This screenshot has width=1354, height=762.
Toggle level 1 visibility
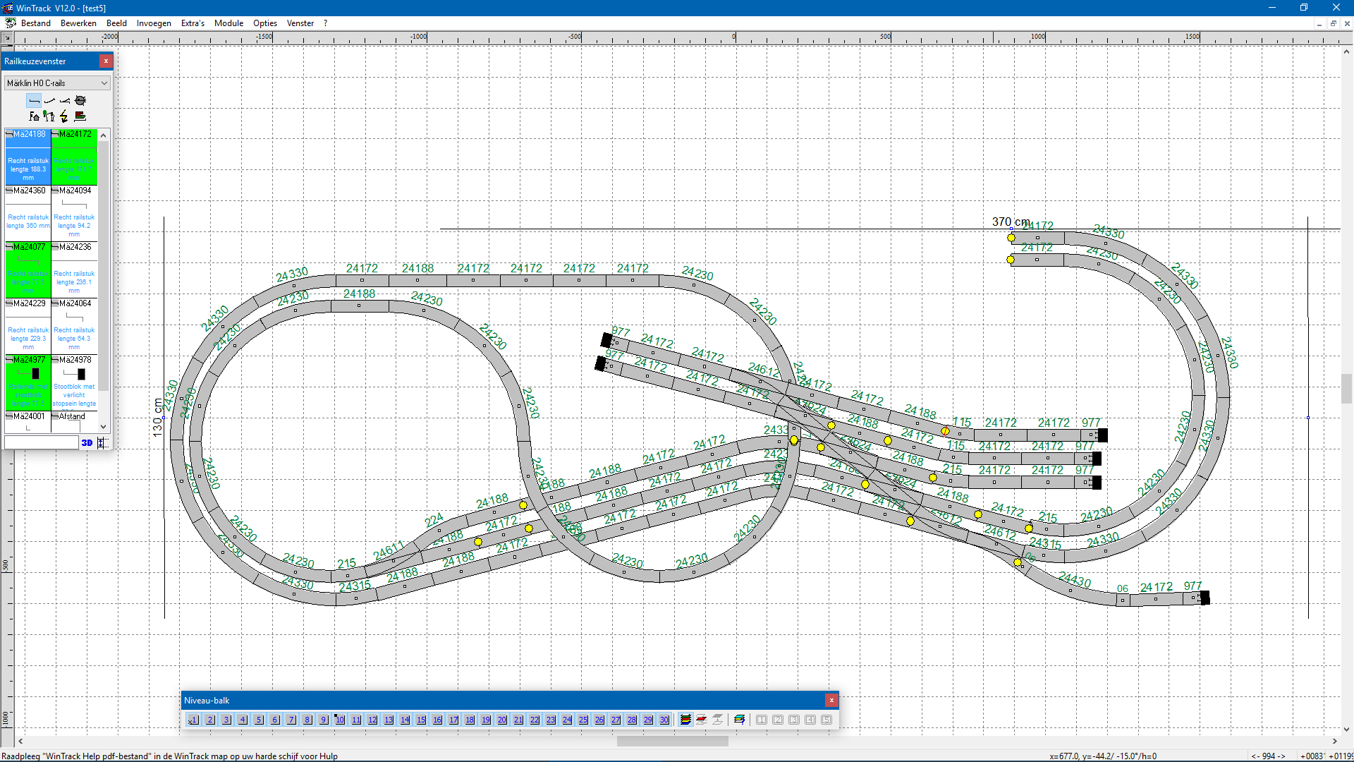pos(193,720)
